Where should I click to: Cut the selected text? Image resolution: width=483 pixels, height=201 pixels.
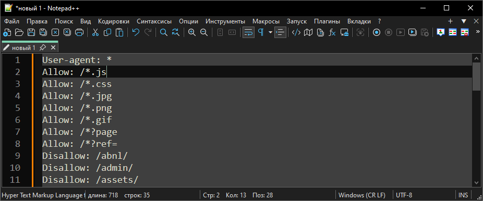click(x=95, y=32)
